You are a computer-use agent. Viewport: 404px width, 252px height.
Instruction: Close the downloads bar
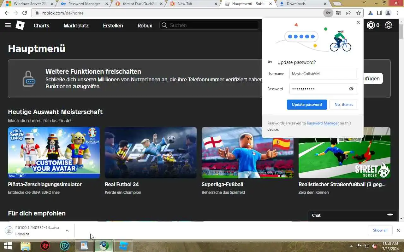coord(398,230)
